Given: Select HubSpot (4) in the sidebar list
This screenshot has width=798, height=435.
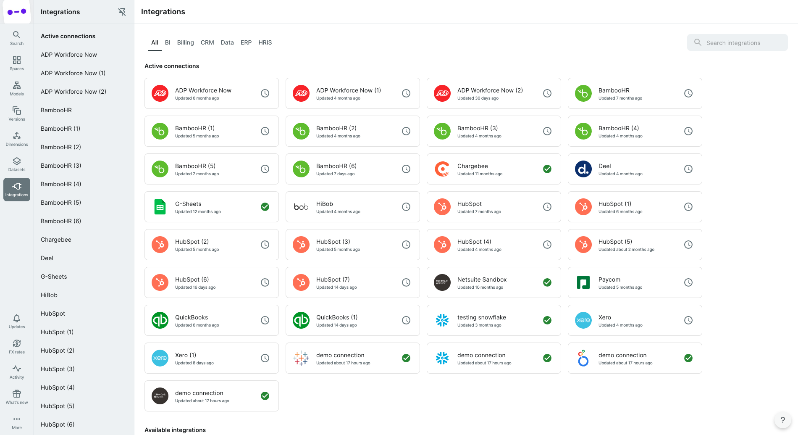Looking at the screenshot, I should click(84, 388).
